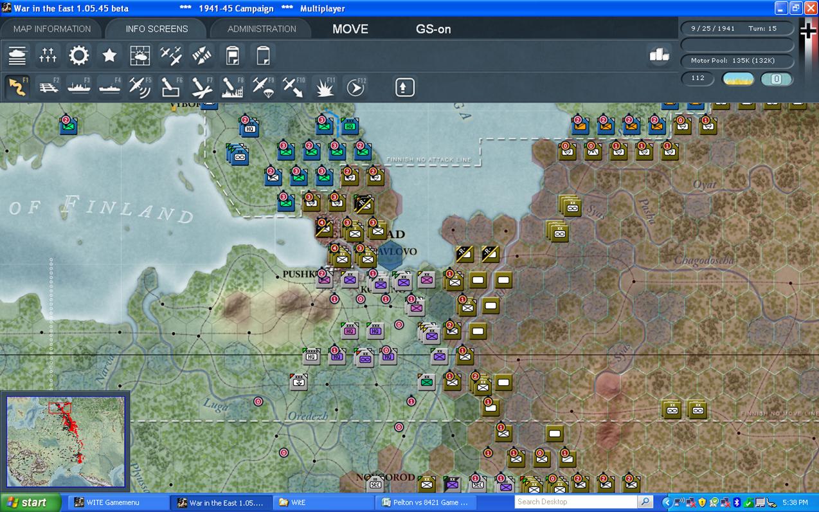
Task: Open the blank report document icon
Action: pos(264,55)
